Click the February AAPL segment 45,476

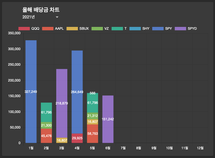tap(46, 136)
